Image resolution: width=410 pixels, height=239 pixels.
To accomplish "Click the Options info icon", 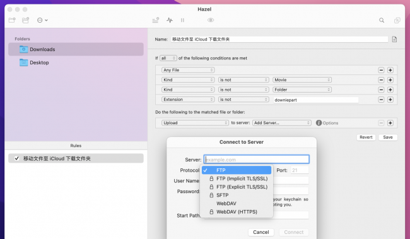I will tap(319, 123).
